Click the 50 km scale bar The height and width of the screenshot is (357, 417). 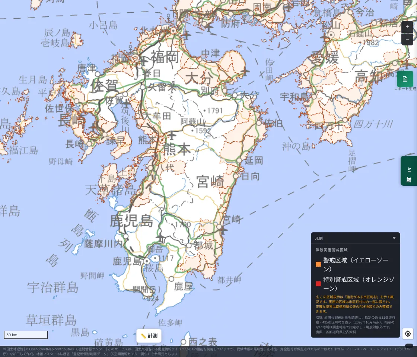26,335
